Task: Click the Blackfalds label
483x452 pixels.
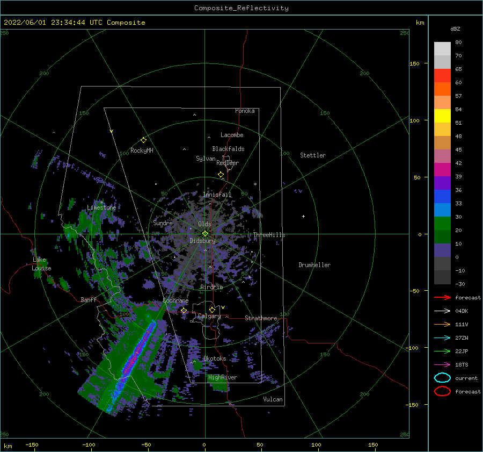Action: tap(228, 149)
